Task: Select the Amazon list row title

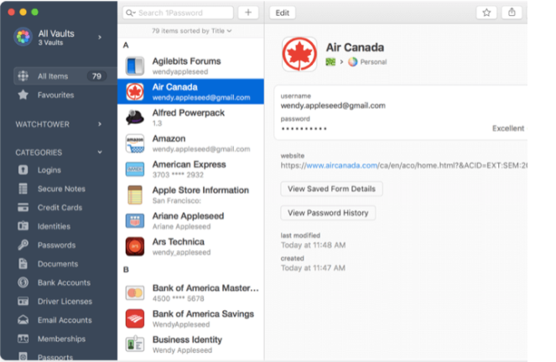Action: pos(169,138)
